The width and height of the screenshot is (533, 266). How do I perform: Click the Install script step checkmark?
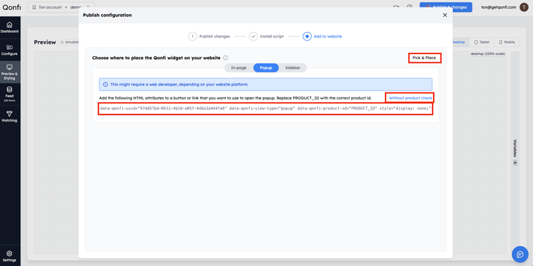tap(254, 36)
